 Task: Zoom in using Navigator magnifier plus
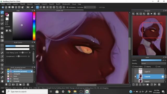(x=137, y=14)
